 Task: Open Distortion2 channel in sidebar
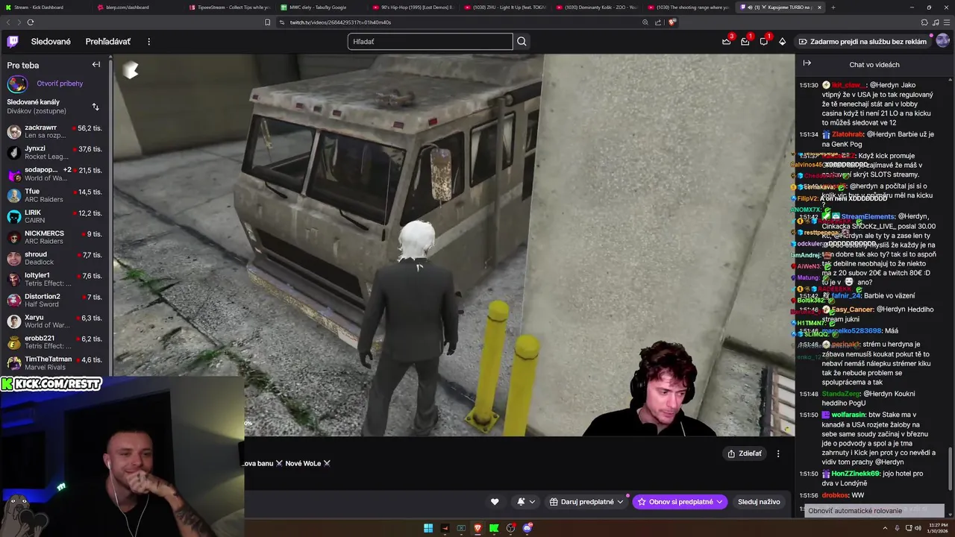[54, 300]
